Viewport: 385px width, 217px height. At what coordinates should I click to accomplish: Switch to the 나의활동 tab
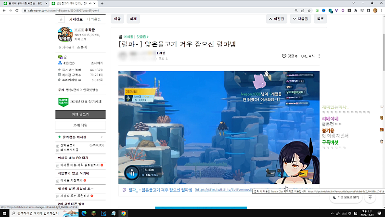(x=94, y=19)
